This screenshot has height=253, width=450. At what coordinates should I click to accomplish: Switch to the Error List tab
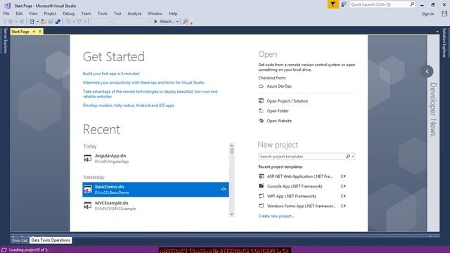coord(20,240)
